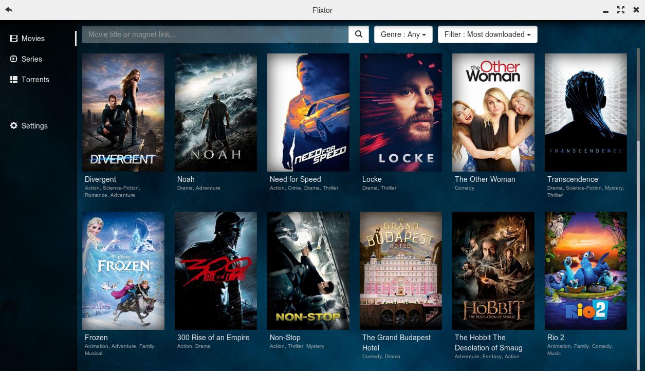This screenshot has height=371, width=645.
Task: Click the magnifier search button
Action: point(359,34)
